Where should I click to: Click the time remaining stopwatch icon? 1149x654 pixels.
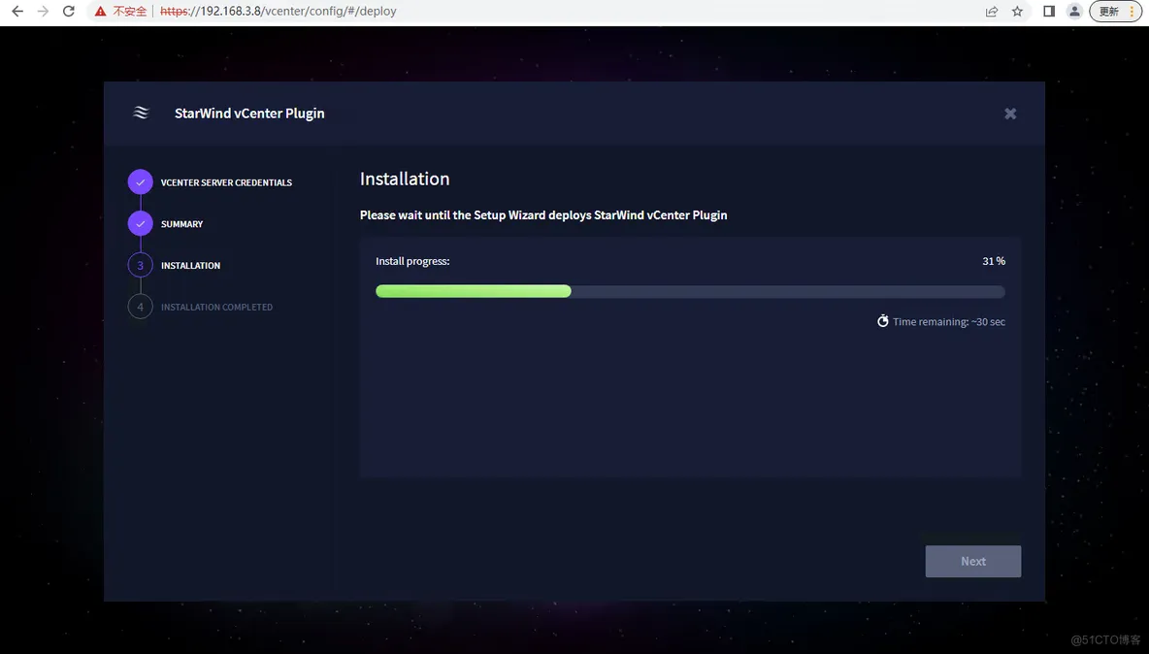883,321
